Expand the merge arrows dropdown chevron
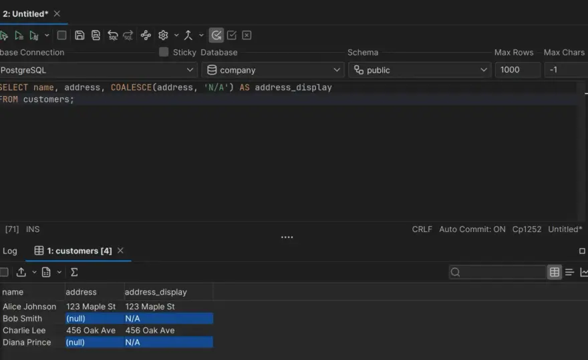Screen dimensions: 588x360 [x=201, y=35]
